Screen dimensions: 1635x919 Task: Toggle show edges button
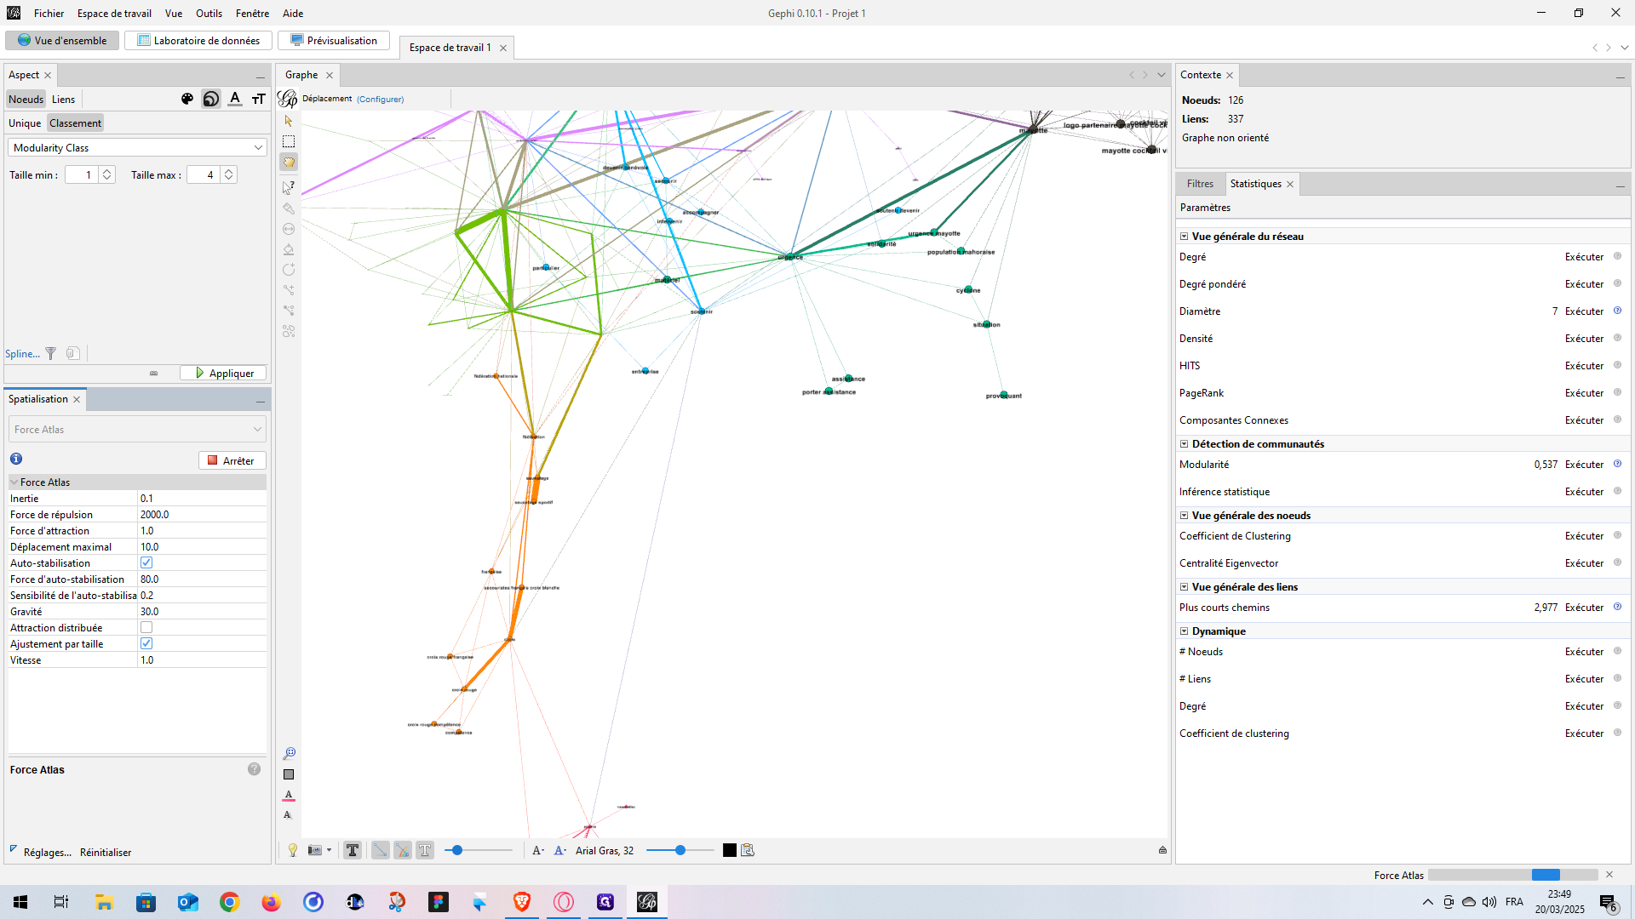click(x=380, y=850)
